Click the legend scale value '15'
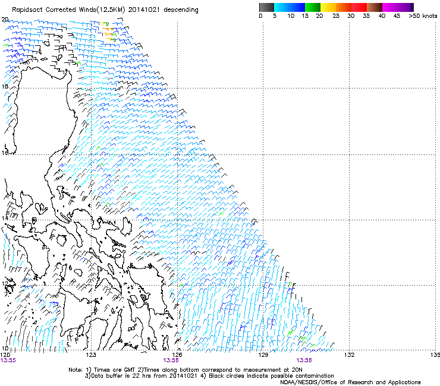This screenshot has height=386, width=440. point(305,16)
